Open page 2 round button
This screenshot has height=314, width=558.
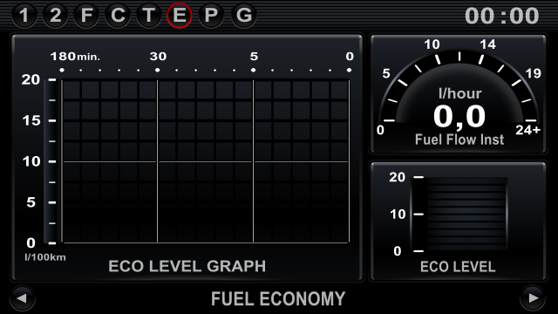pyautogui.click(x=55, y=16)
